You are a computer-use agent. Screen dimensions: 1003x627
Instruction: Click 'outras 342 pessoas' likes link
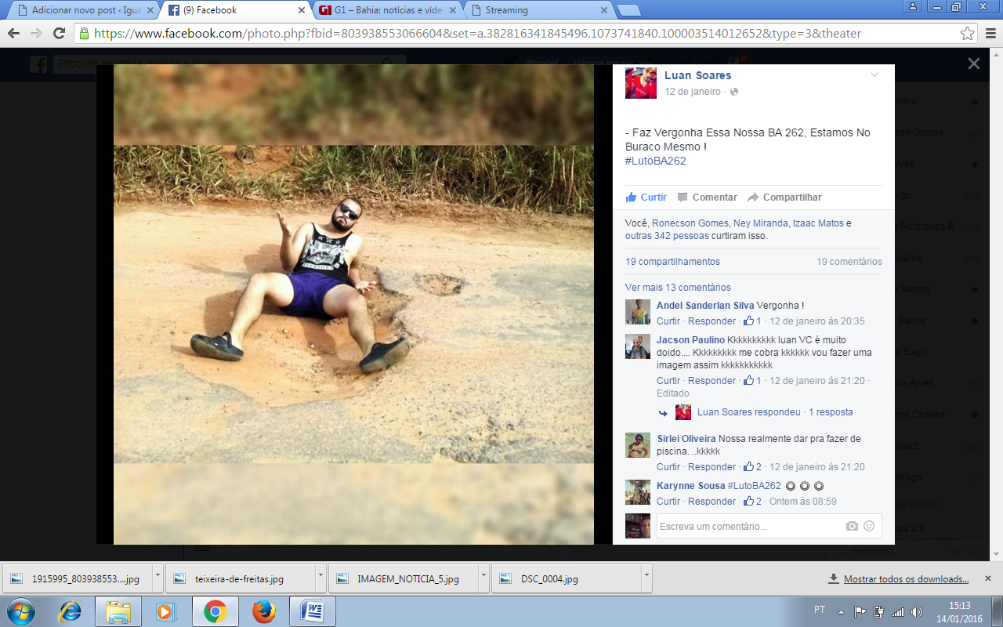click(x=667, y=236)
